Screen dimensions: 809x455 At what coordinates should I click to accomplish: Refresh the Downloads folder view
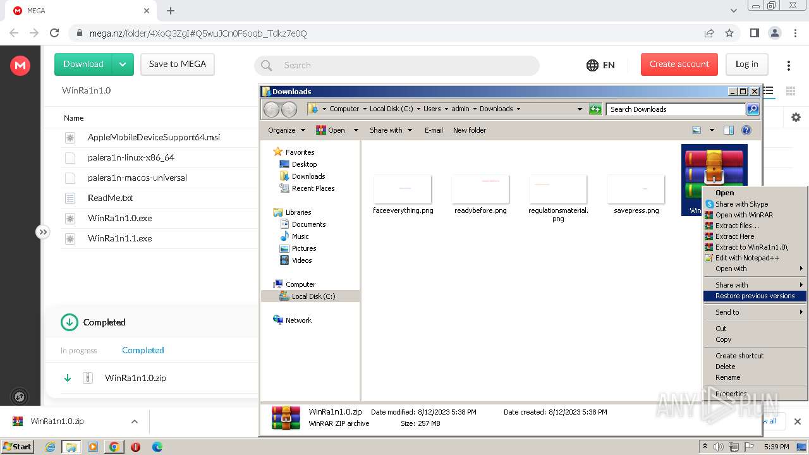pos(595,109)
